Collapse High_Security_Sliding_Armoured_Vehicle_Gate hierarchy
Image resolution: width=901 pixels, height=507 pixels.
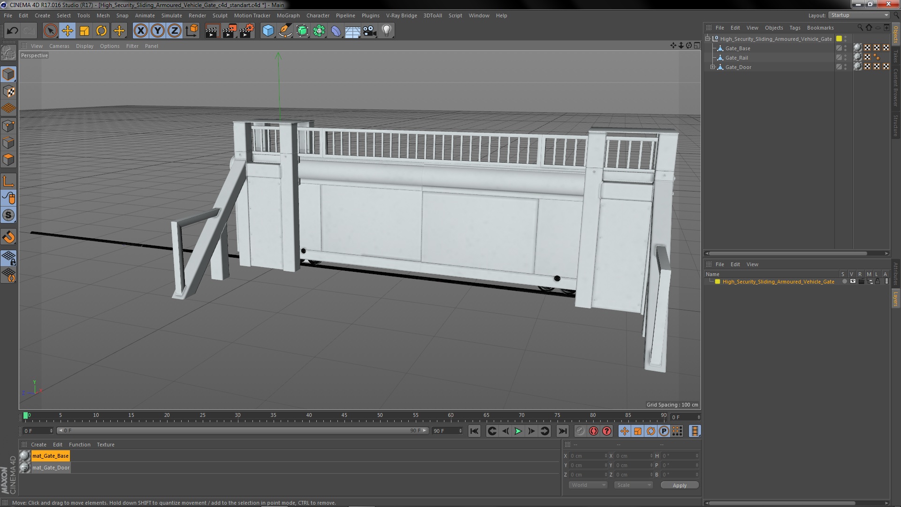click(x=708, y=39)
